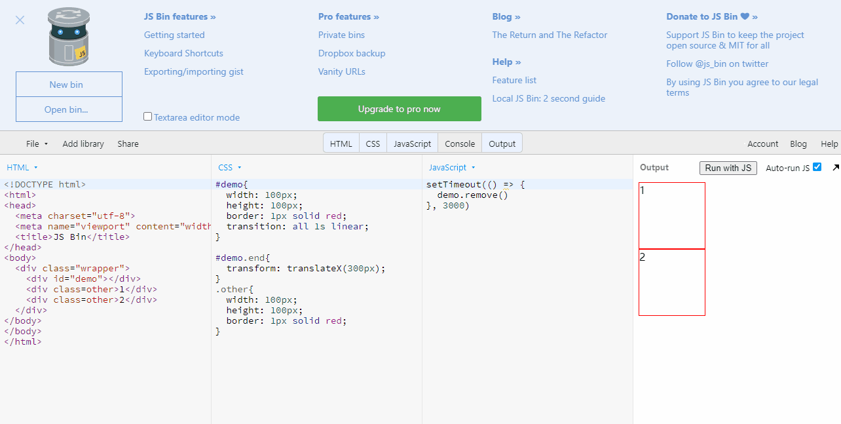Open the Help heading link in panel
The width and height of the screenshot is (841, 424).
[506, 62]
